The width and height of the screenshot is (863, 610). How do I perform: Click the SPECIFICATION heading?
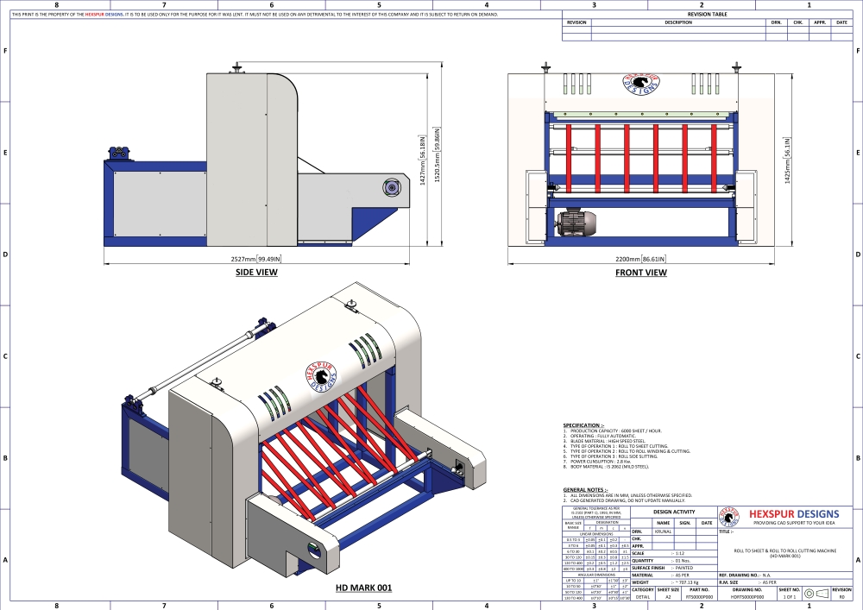click(x=583, y=425)
